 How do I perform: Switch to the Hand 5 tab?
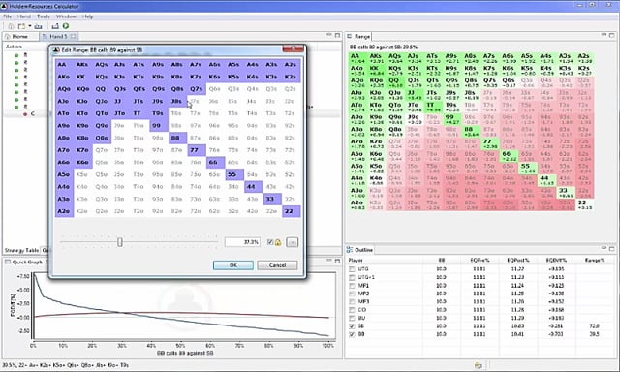(58, 37)
